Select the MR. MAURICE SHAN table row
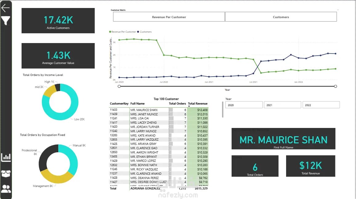 tap(159, 110)
